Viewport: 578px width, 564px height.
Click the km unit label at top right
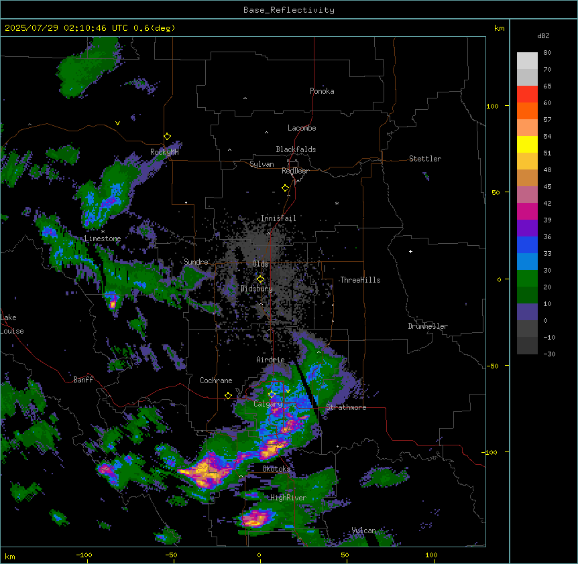499,28
